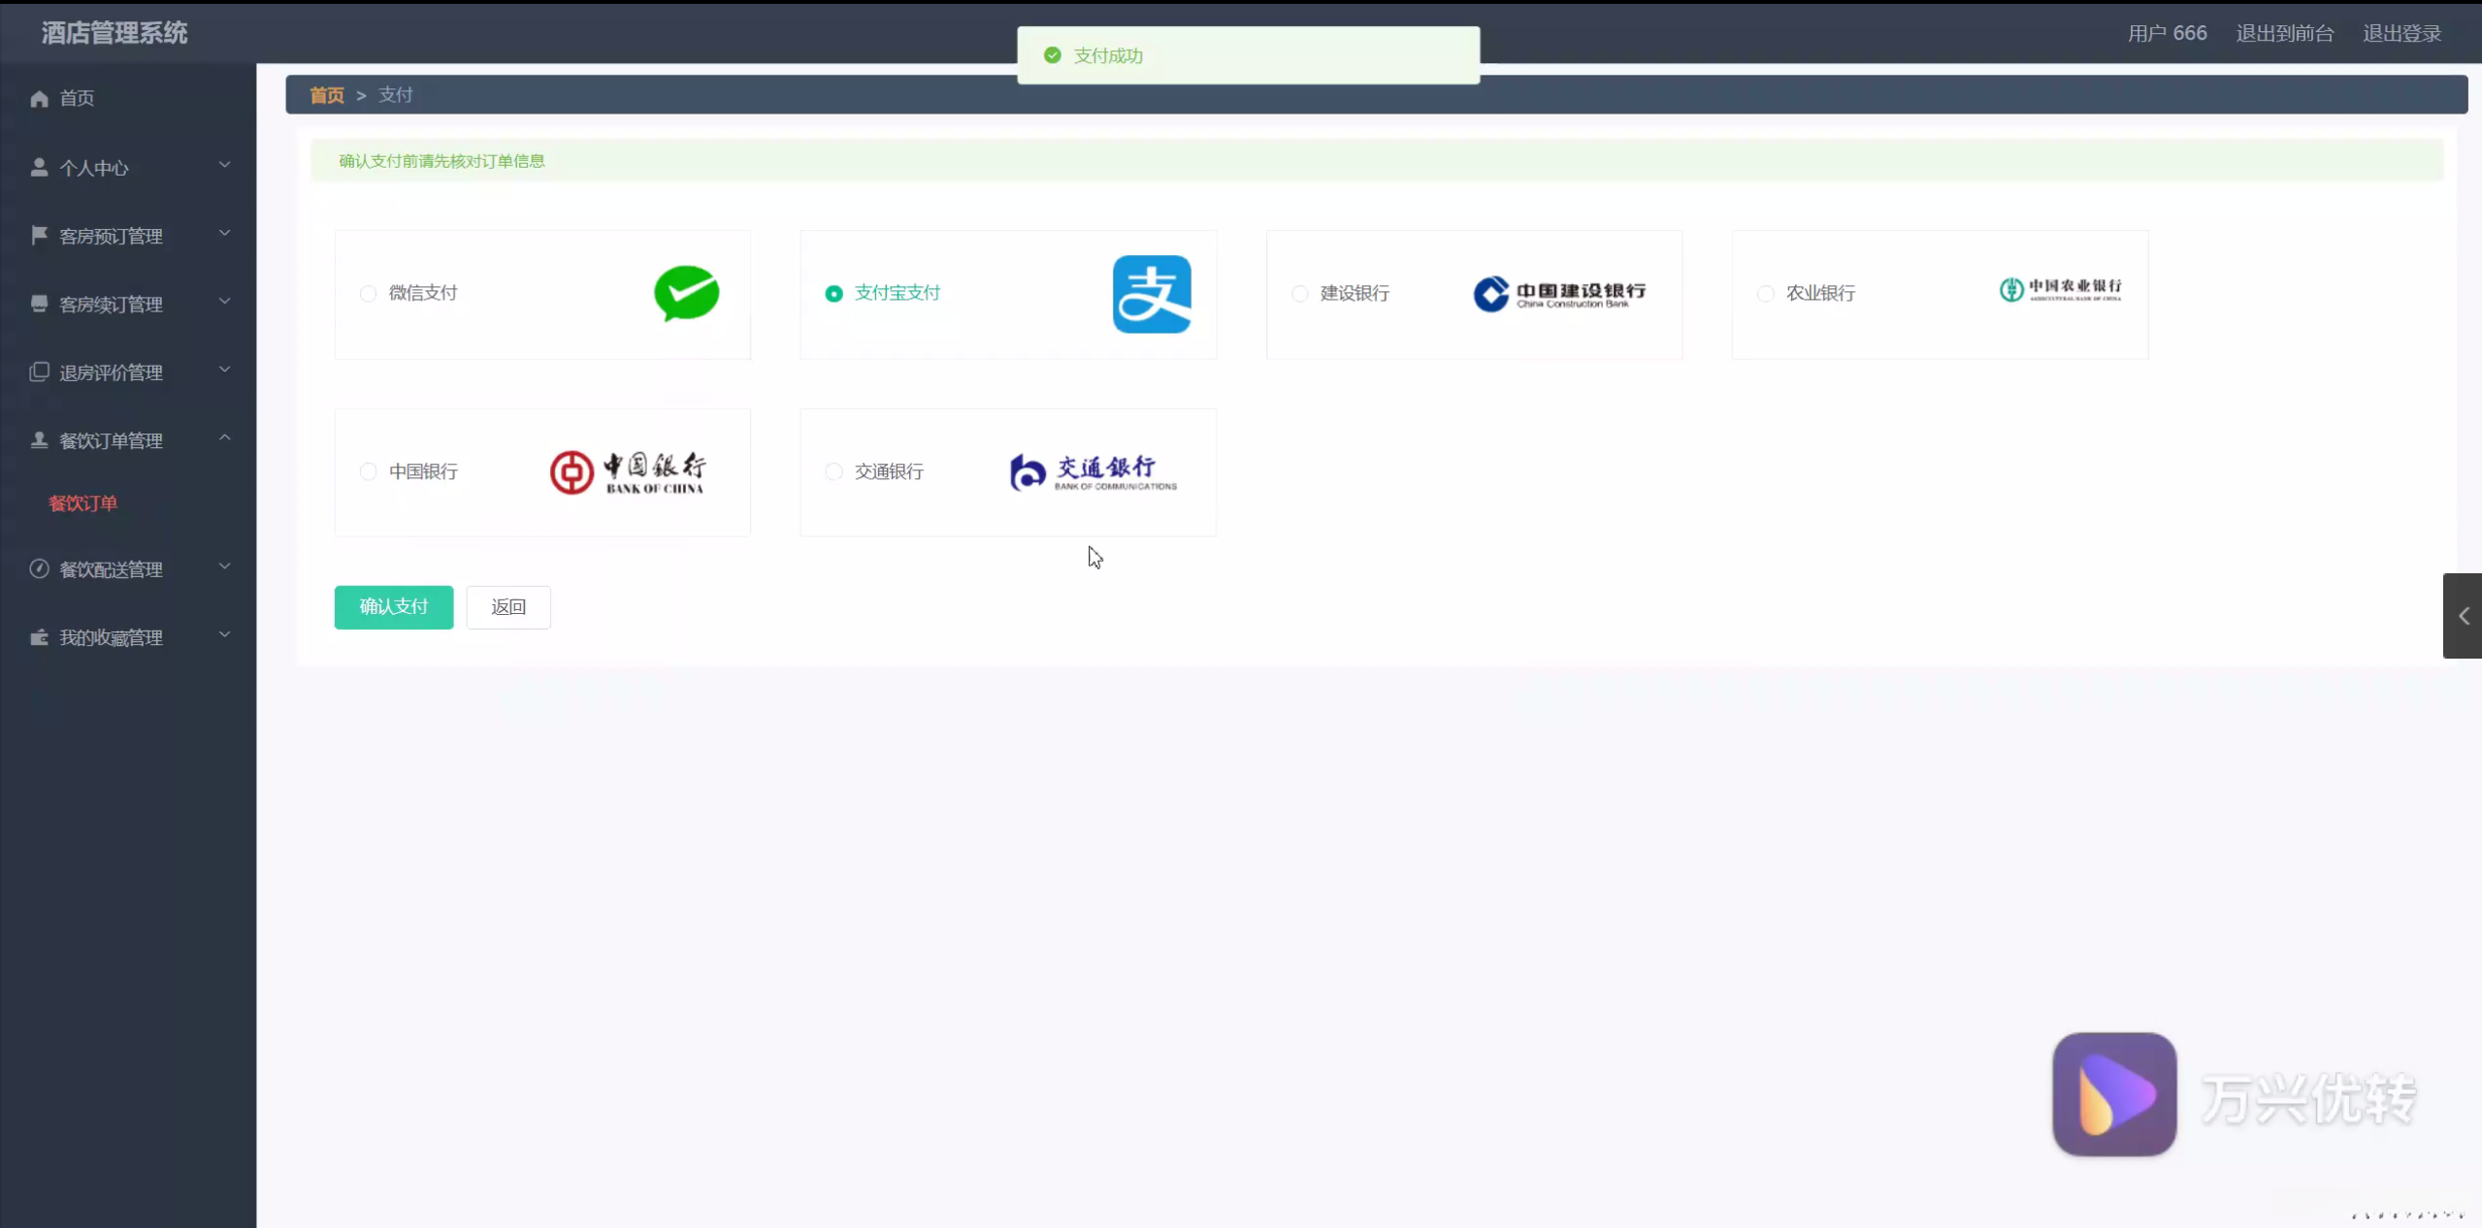2482x1228 pixels.
Task: Open the collapsed side panel arrow tab
Action: tap(2462, 616)
